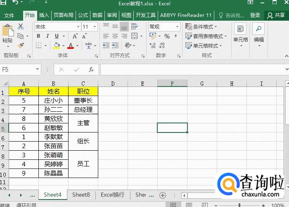Add a new sheet with plus button
The height and width of the screenshot is (207, 289).
point(163,195)
